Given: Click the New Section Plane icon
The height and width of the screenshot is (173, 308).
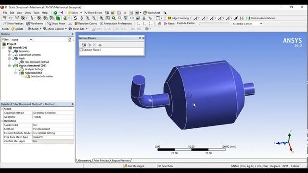Looking at the screenshot, I should pyautogui.click(x=84, y=45).
